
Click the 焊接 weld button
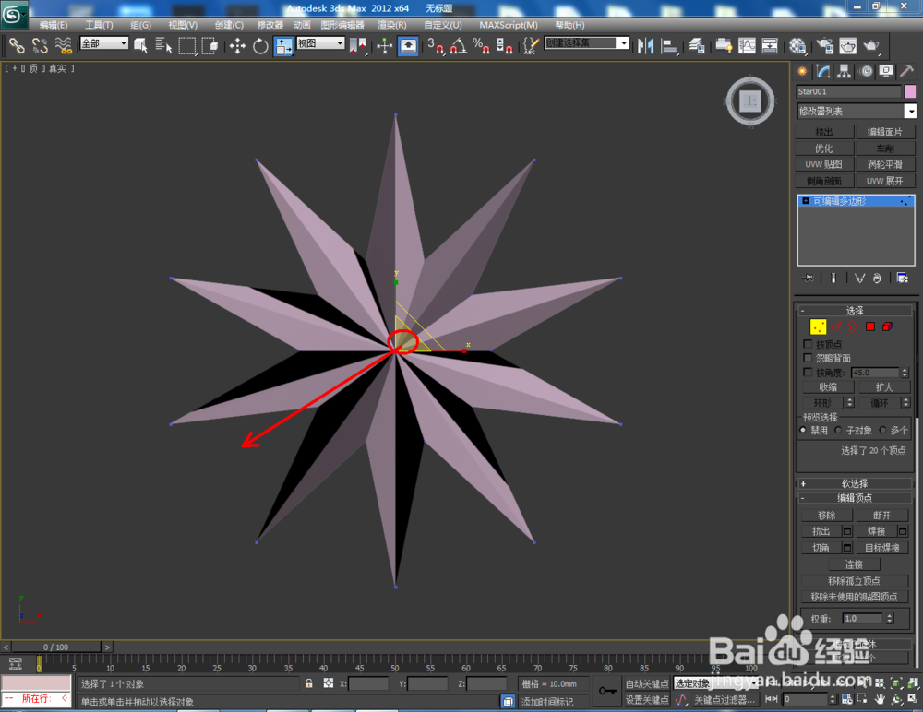tap(877, 530)
